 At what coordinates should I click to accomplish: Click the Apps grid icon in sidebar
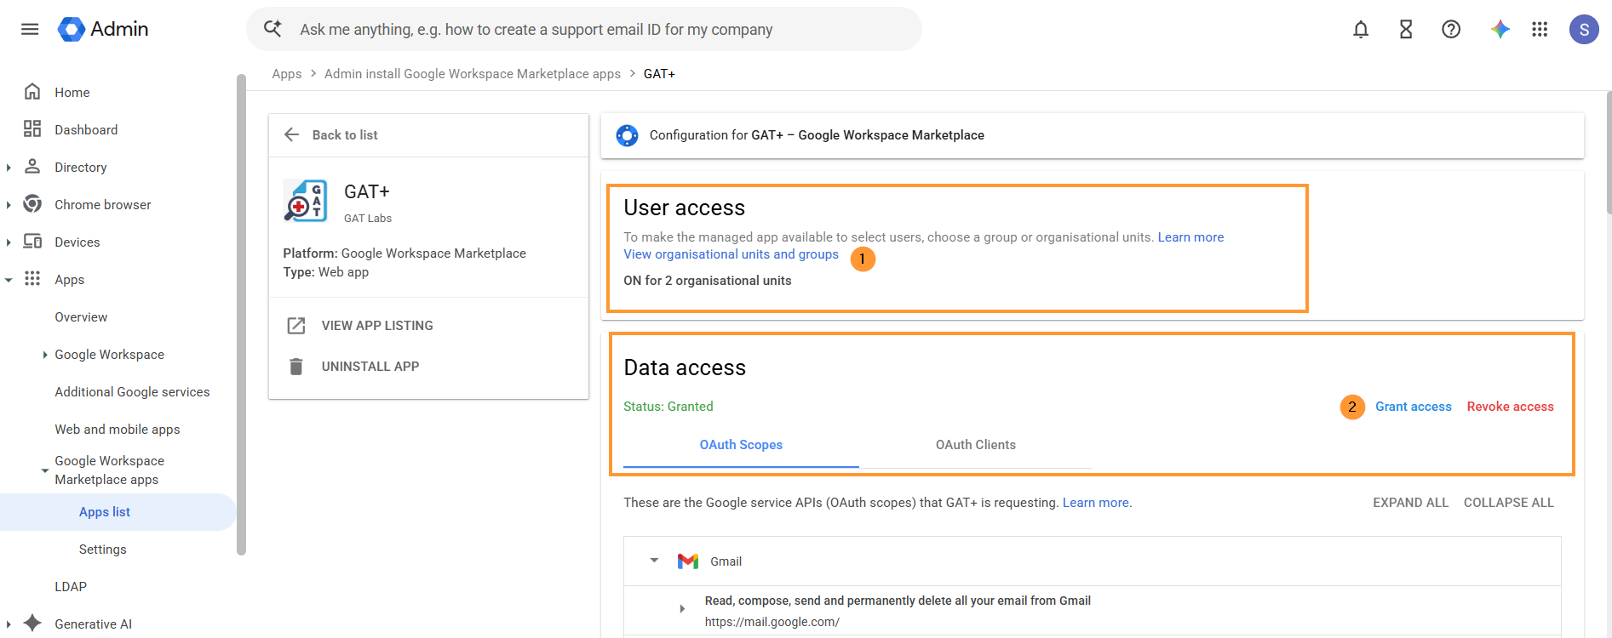[x=32, y=279]
